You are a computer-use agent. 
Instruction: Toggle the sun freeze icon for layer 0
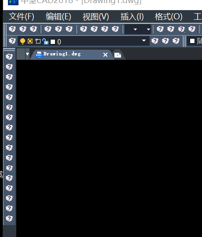pyautogui.click(x=30, y=41)
